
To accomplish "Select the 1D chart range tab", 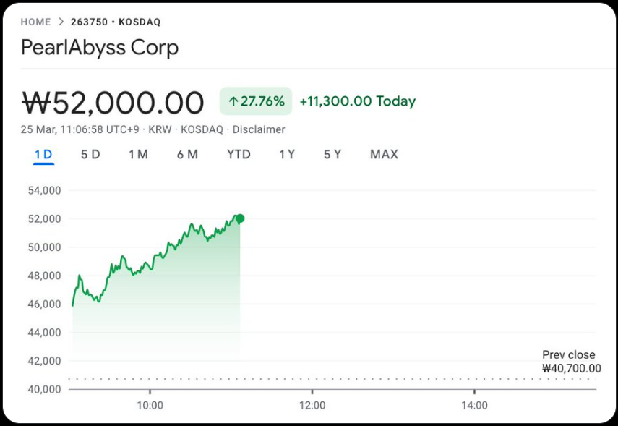I will (x=43, y=154).
